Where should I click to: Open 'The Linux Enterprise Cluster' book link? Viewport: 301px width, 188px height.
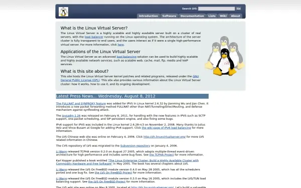point(127,162)
